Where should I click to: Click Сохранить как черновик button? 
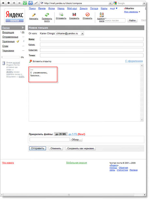[x=81, y=148]
